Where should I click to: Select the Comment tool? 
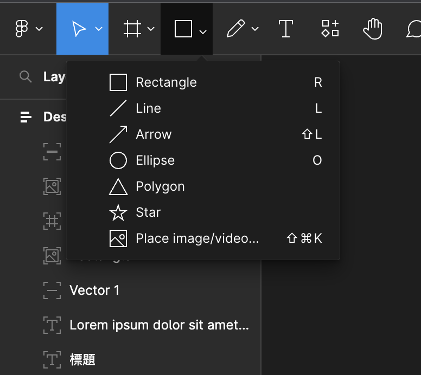[x=413, y=29]
